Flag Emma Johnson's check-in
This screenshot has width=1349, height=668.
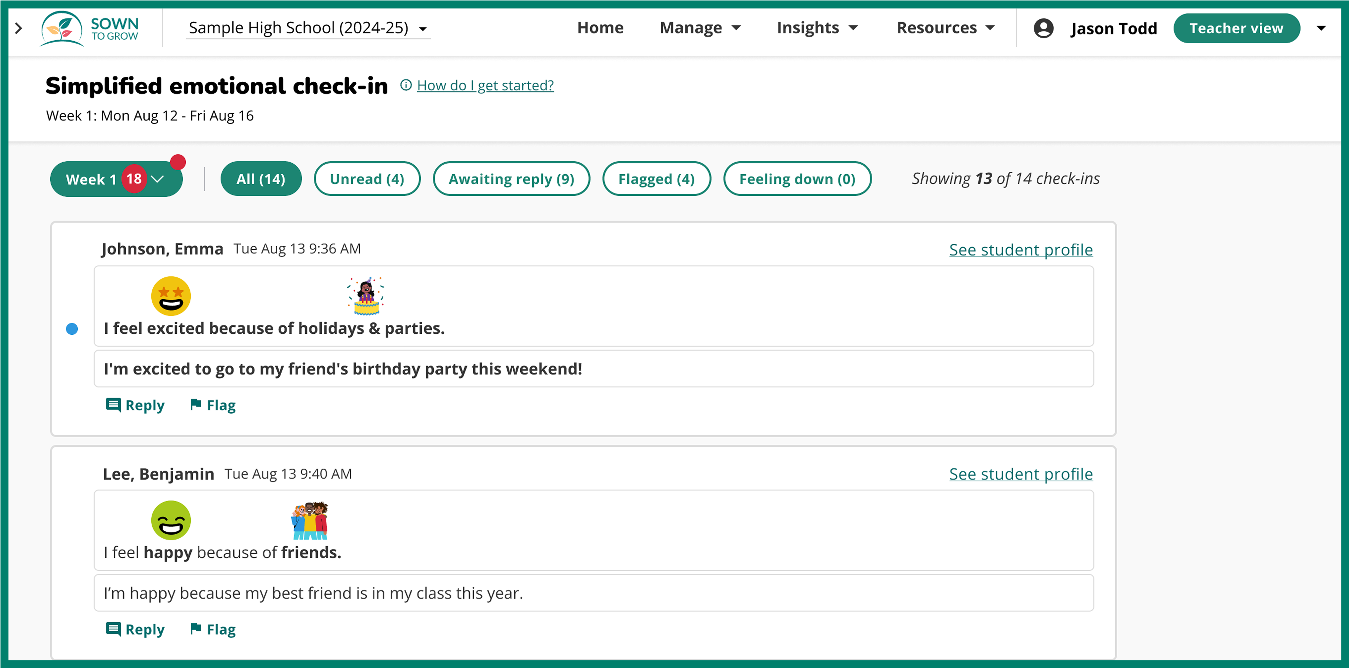213,405
